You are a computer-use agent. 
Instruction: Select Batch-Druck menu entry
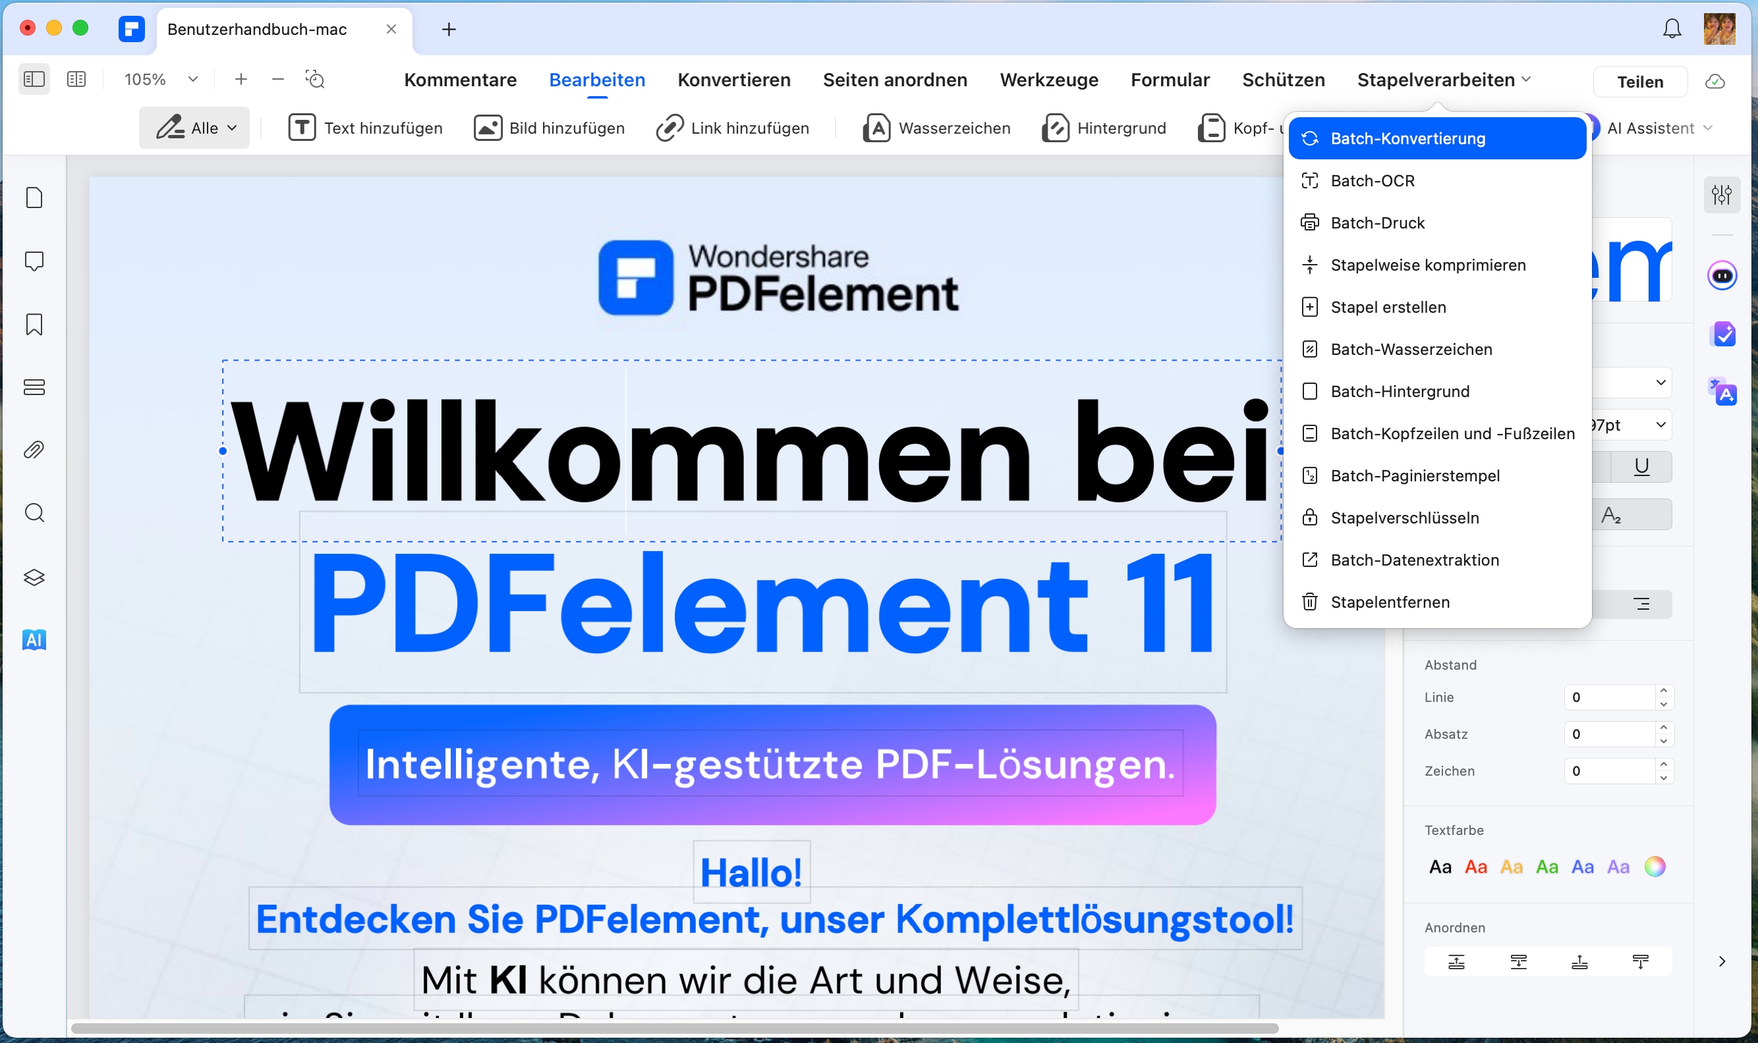coord(1437,223)
